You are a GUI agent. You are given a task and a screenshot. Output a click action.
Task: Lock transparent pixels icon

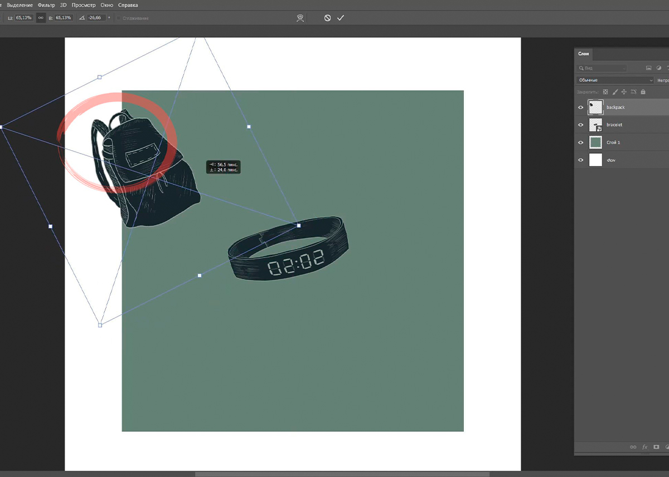click(x=605, y=92)
